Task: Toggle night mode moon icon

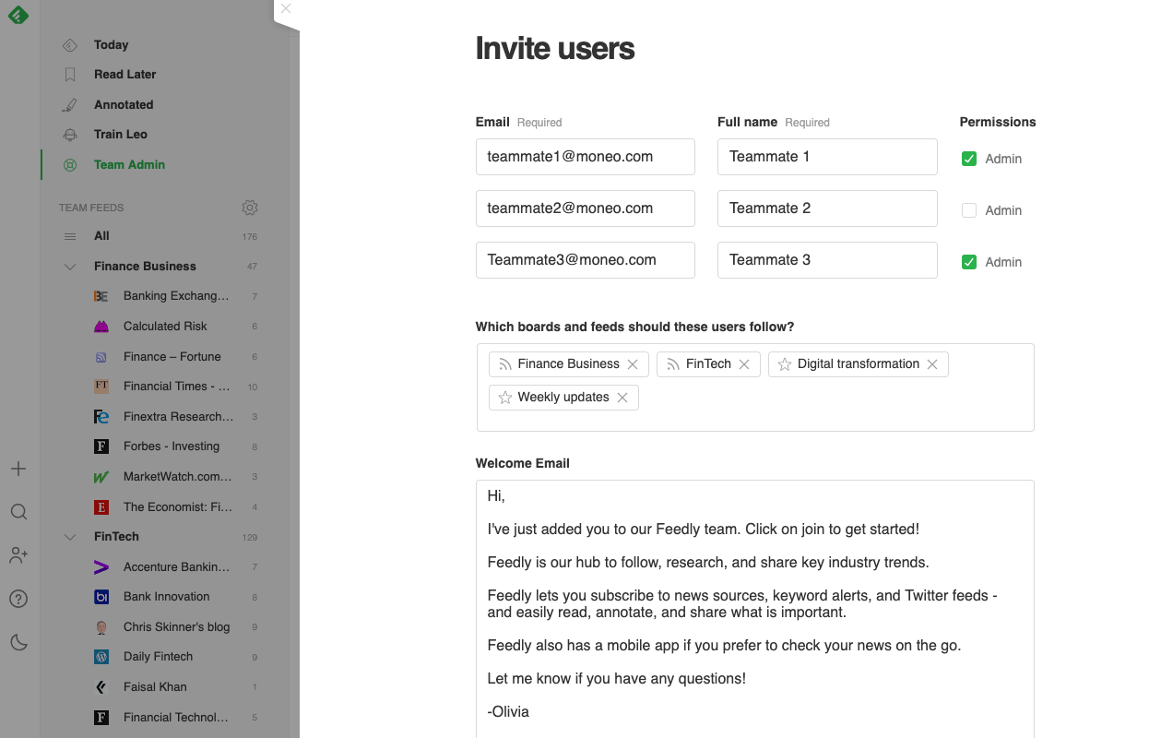Action: tap(18, 642)
